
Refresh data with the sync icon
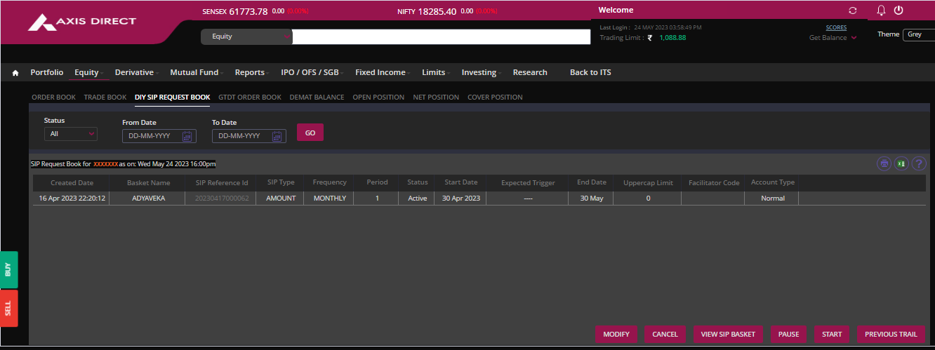(853, 11)
